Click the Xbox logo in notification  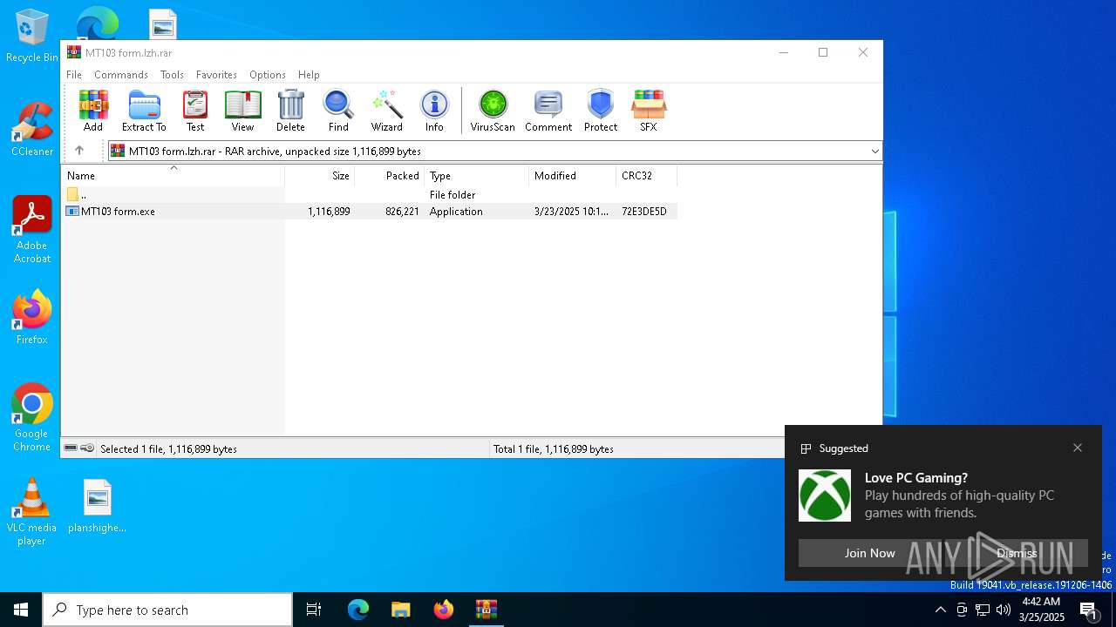point(825,496)
